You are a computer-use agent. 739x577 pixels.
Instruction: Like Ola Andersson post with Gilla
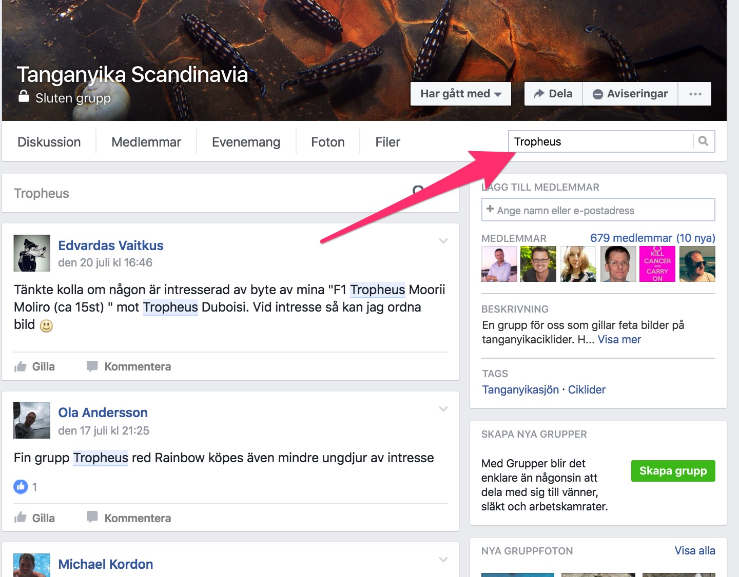pyautogui.click(x=35, y=518)
